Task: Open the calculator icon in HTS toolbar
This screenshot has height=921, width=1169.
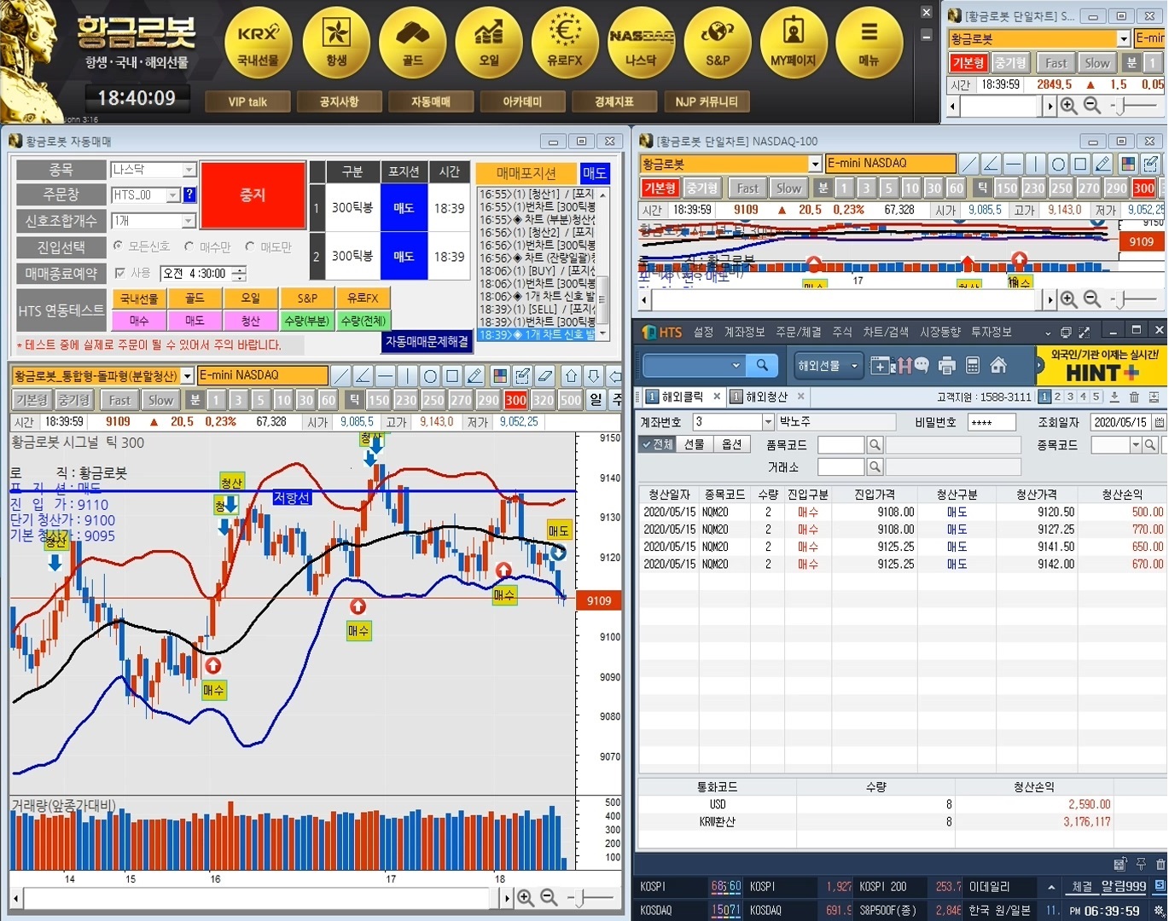Action: 972,366
